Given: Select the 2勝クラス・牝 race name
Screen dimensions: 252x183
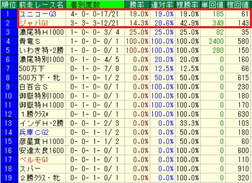Looking at the screenshot, I should click(40, 178).
